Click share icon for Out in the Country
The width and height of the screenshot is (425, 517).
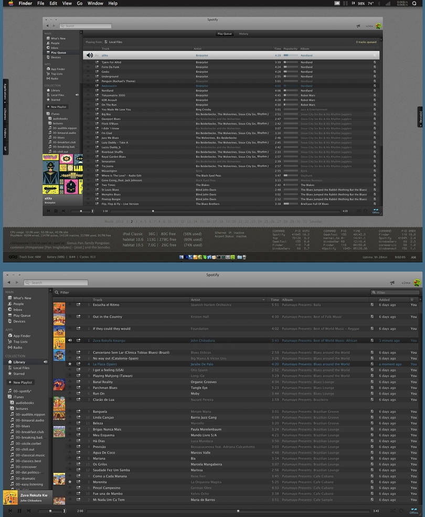click(x=79, y=317)
